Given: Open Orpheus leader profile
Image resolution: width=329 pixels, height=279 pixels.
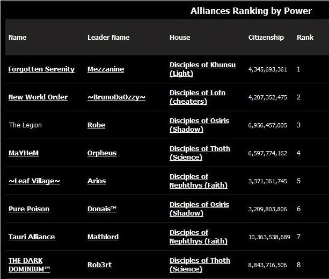Looking at the screenshot, I should coord(102,153).
